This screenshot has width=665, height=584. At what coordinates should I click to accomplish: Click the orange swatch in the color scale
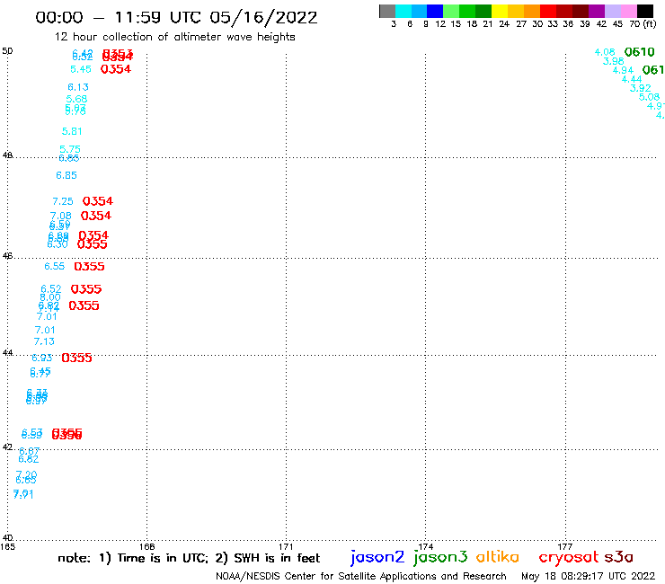[532, 11]
